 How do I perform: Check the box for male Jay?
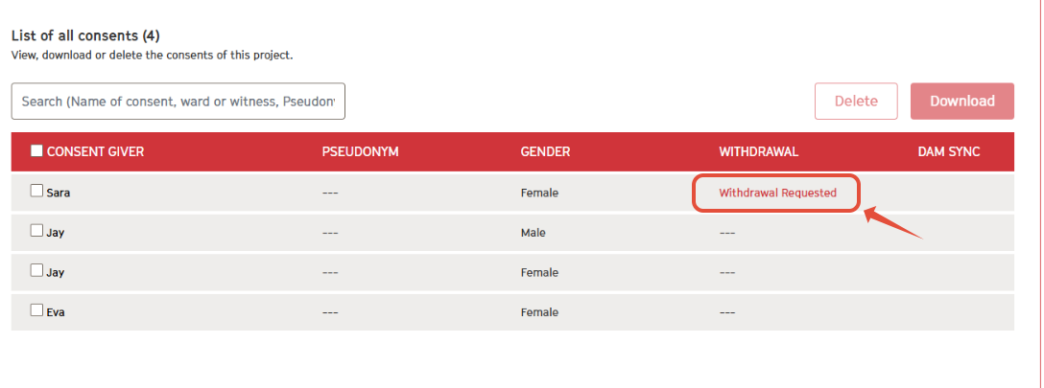pyautogui.click(x=36, y=231)
